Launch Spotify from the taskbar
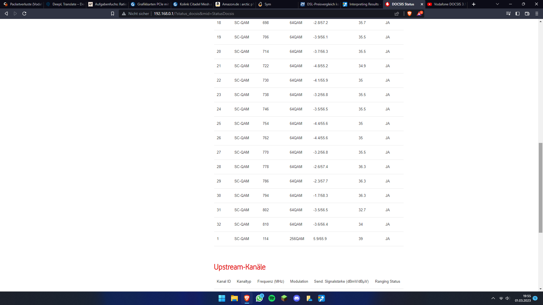Image resolution: width=543 pixels, height=305 pixels. point(272,298)
